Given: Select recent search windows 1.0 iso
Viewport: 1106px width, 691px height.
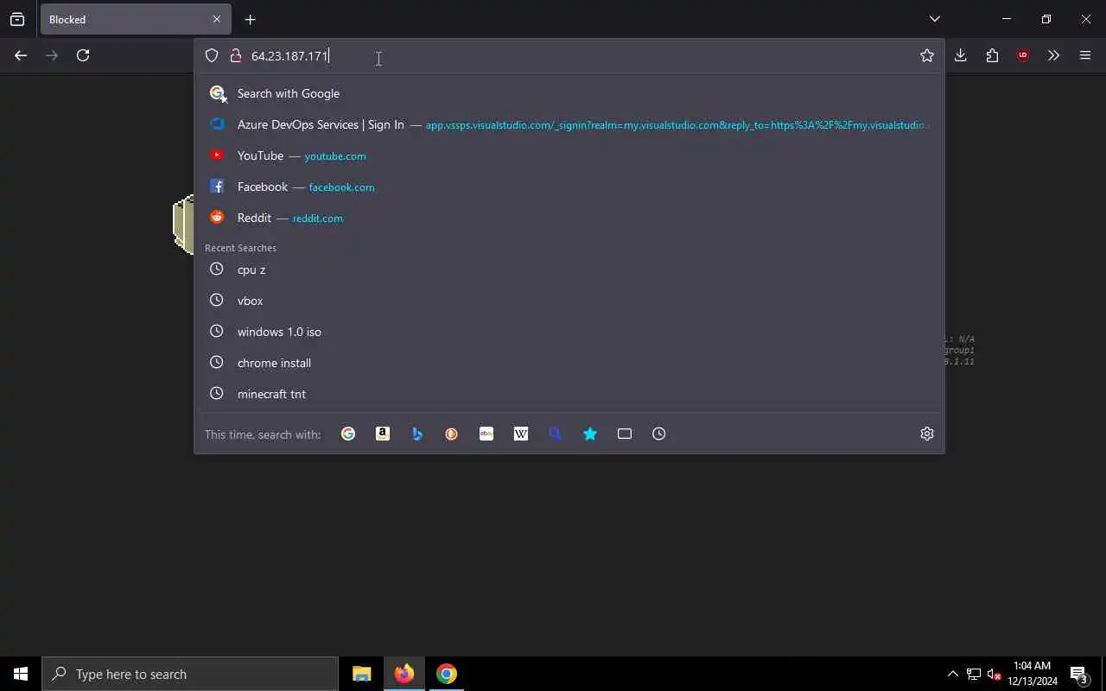Looking at the screenshot, I should click(x=570, y=332).
